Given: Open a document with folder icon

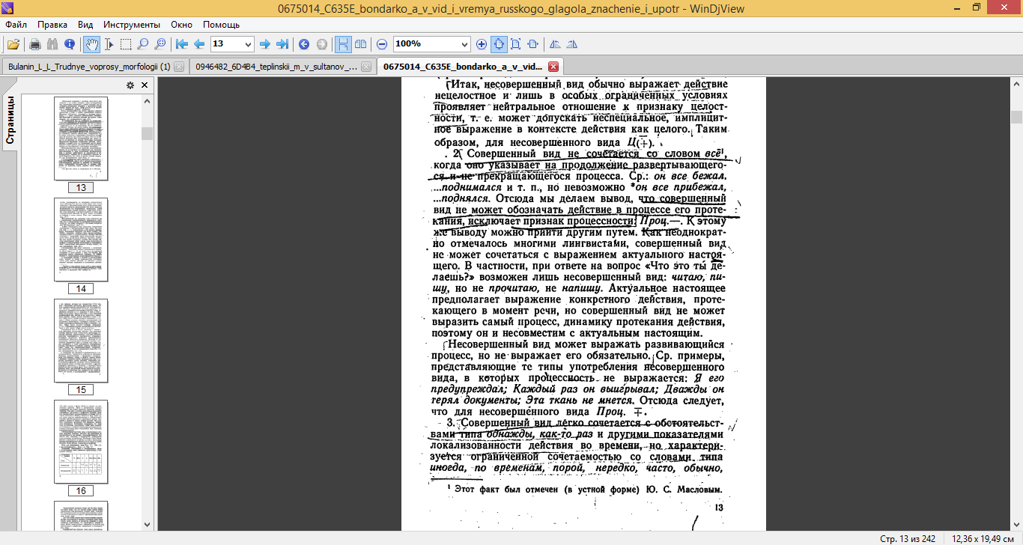Looking at the screenshot, I should tap(13, 44).
